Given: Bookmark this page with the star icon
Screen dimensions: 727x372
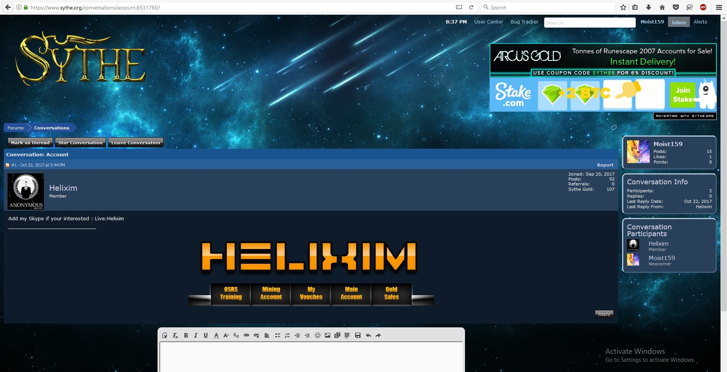Looking at the screenshot, I should coord(623,7).
